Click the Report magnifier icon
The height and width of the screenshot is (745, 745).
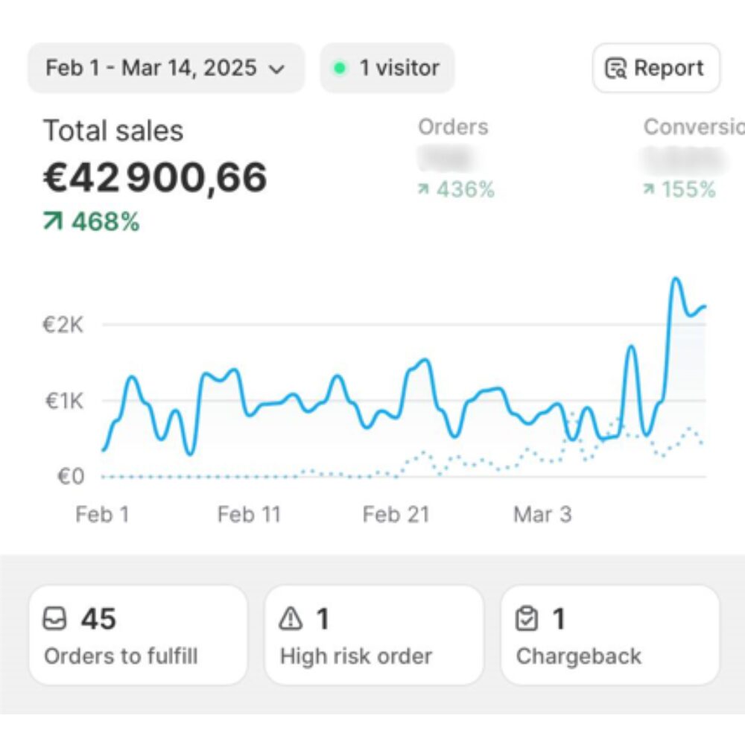615,69
